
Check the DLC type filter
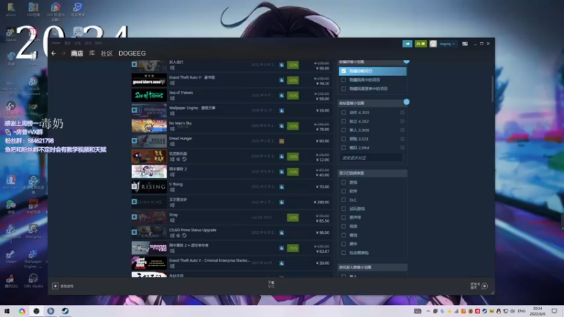tap(343, 200)
